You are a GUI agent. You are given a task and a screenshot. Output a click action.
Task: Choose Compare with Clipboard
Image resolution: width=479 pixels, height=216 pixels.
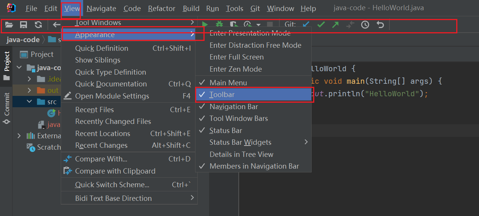click(115, 171)
